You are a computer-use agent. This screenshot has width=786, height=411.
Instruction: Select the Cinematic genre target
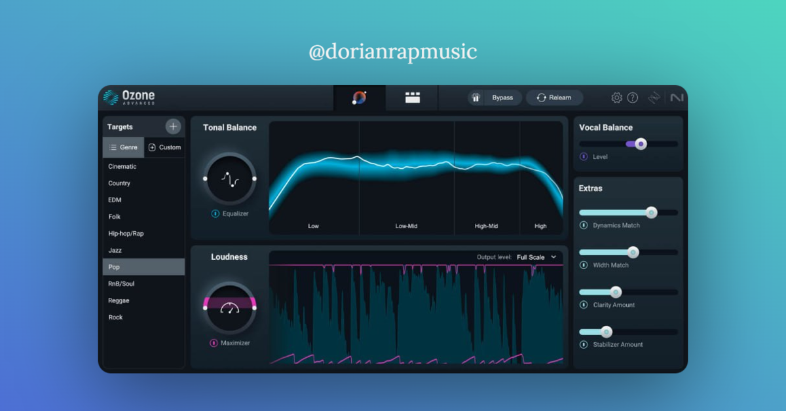[143, 166]
